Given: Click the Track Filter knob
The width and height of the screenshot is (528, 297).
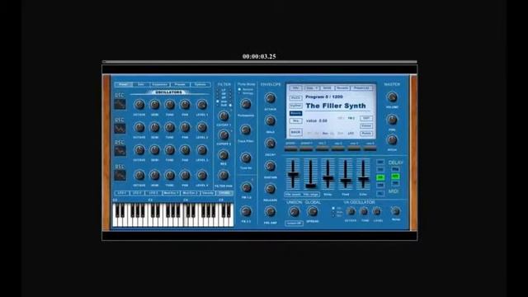Looking at the screenshot, I should pos(246,130).
